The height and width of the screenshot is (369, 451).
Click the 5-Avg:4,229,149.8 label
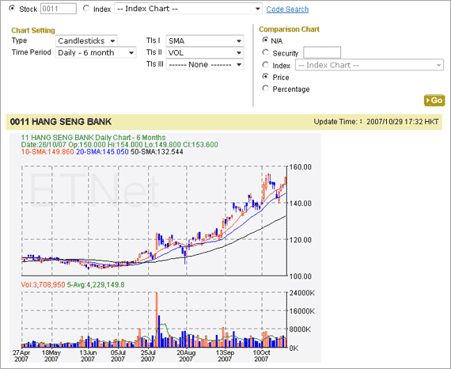(96, 285)
